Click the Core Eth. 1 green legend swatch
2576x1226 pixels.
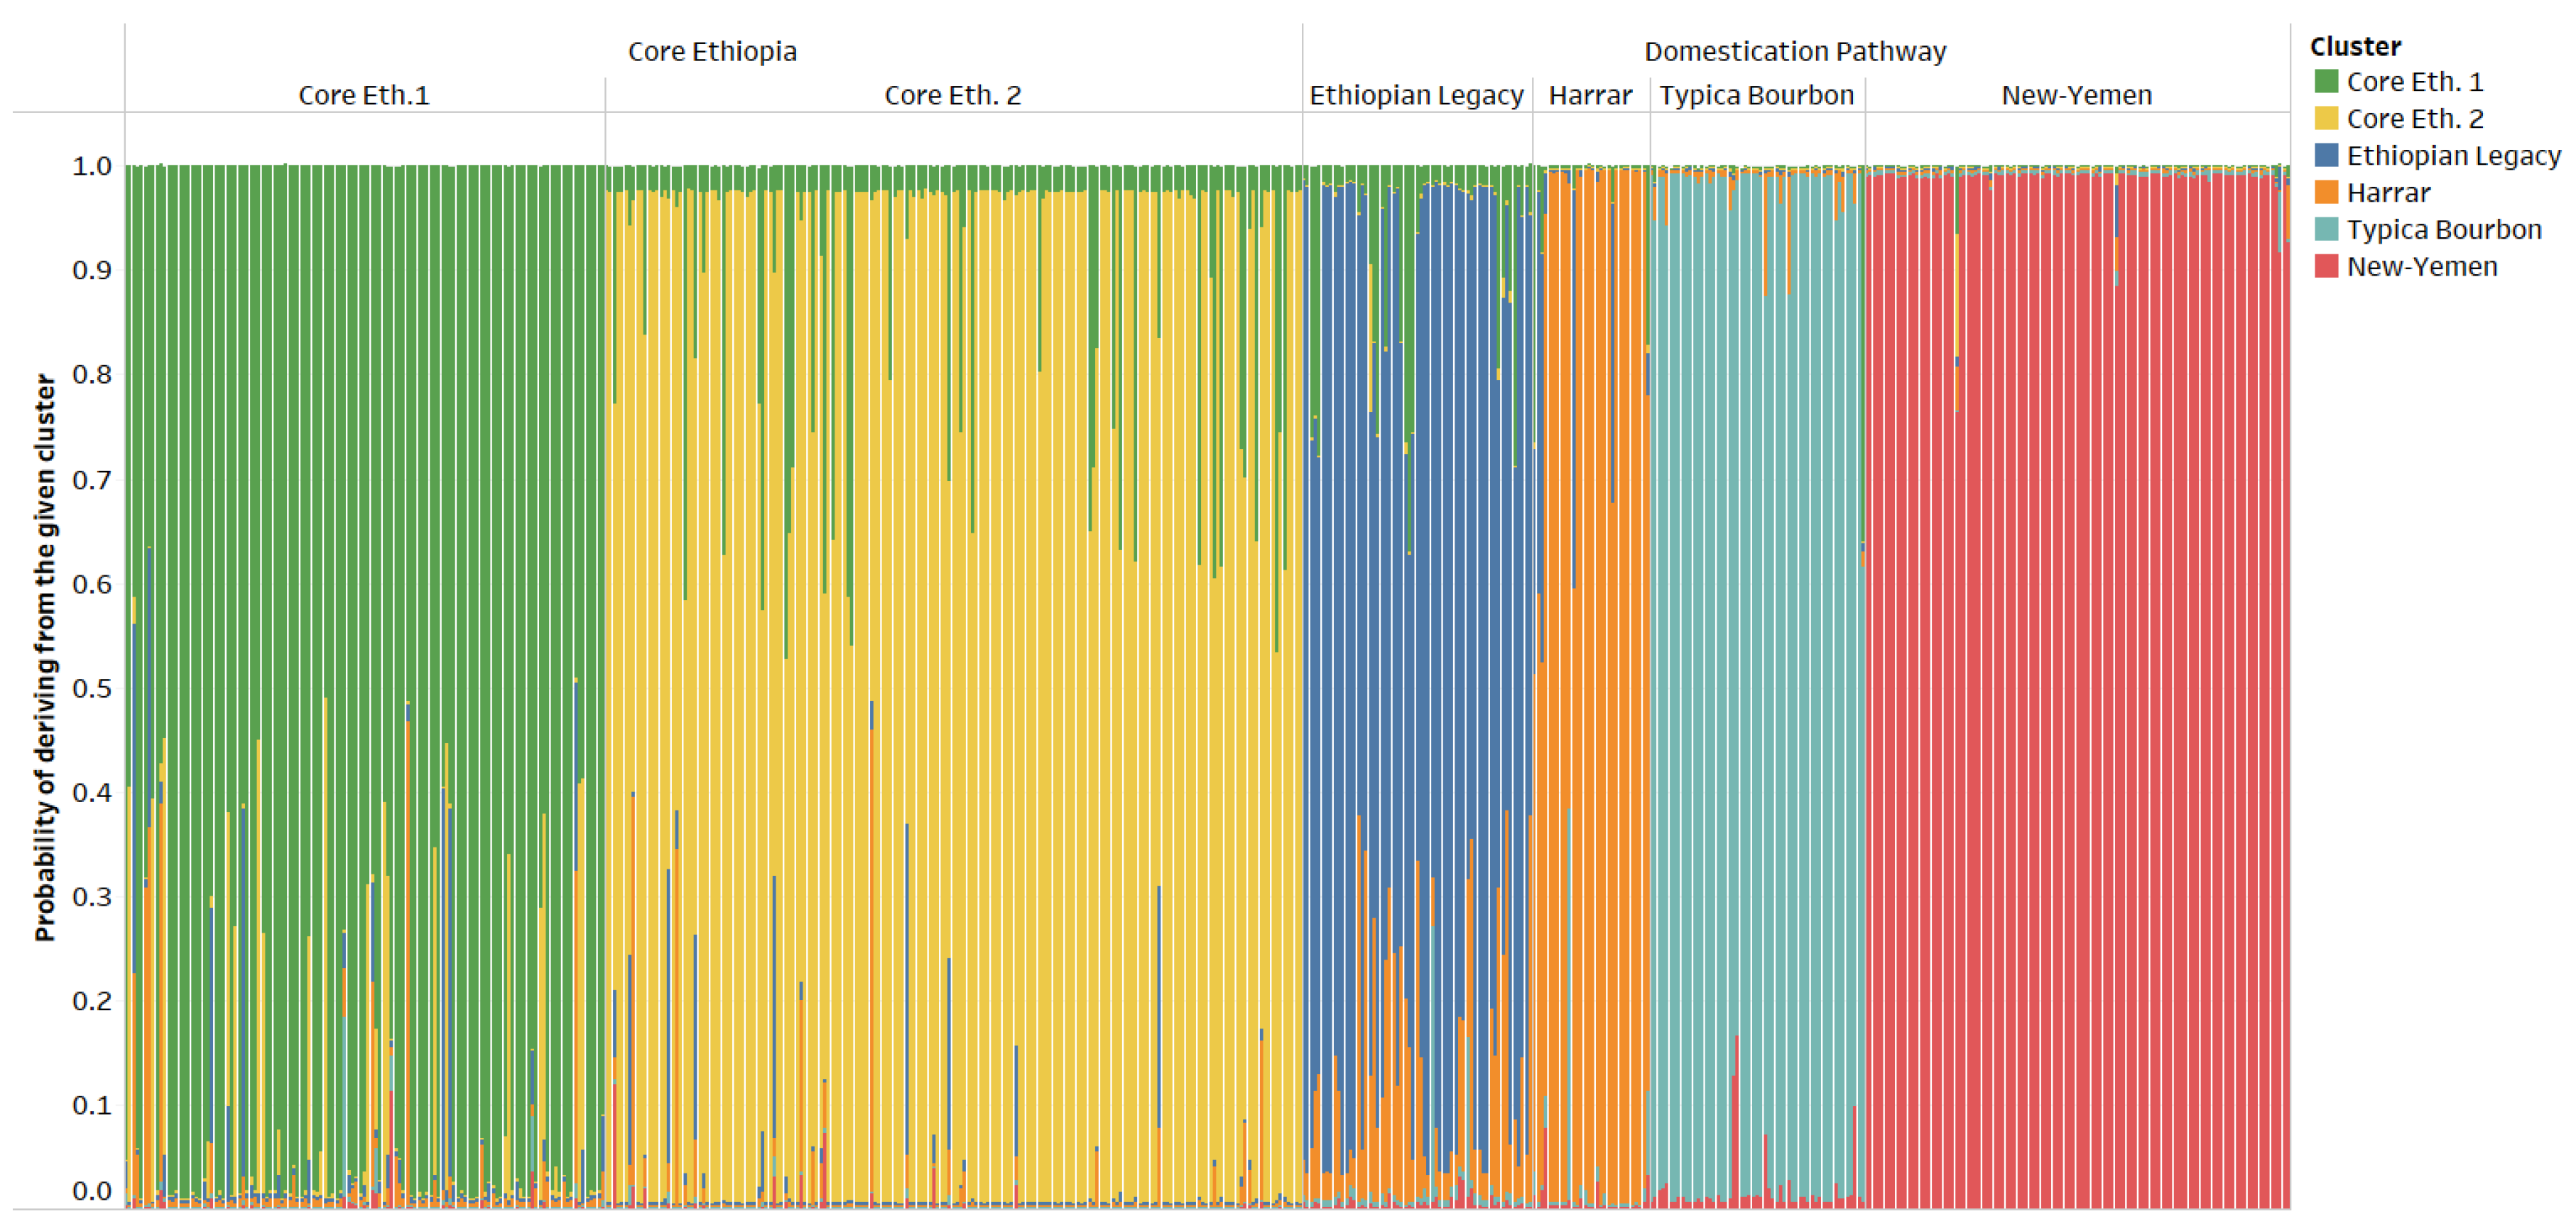tap(2326, 82)
